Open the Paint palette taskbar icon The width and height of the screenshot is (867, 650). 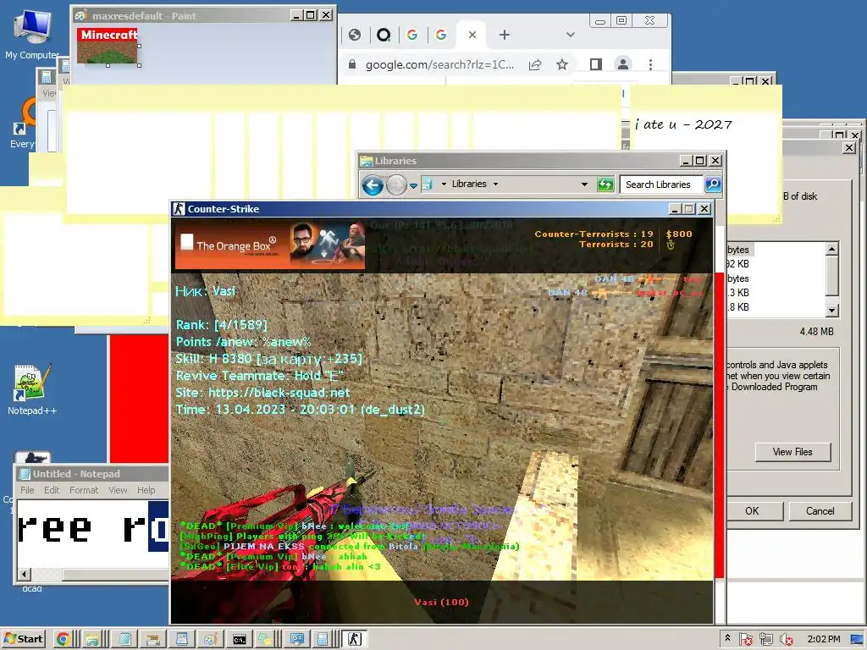tap(210, 639)
